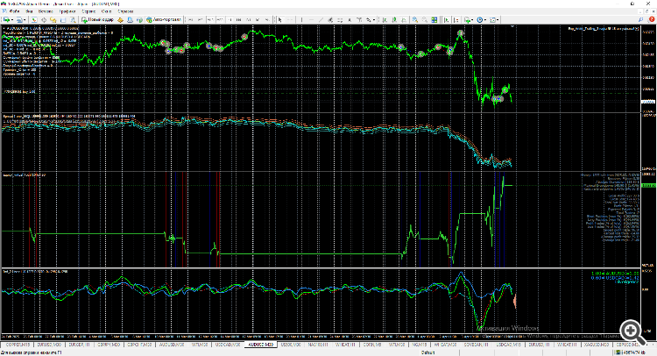This screenshot has height=356, width=657.
Task: Expand the profiles dropdown arrow
Action: click(x=25, y=19)
